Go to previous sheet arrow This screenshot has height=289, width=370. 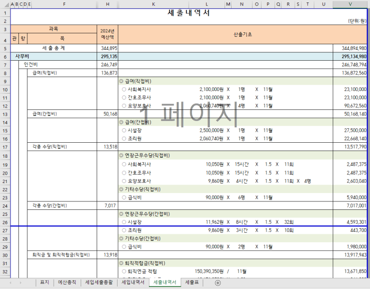[10, 283]
